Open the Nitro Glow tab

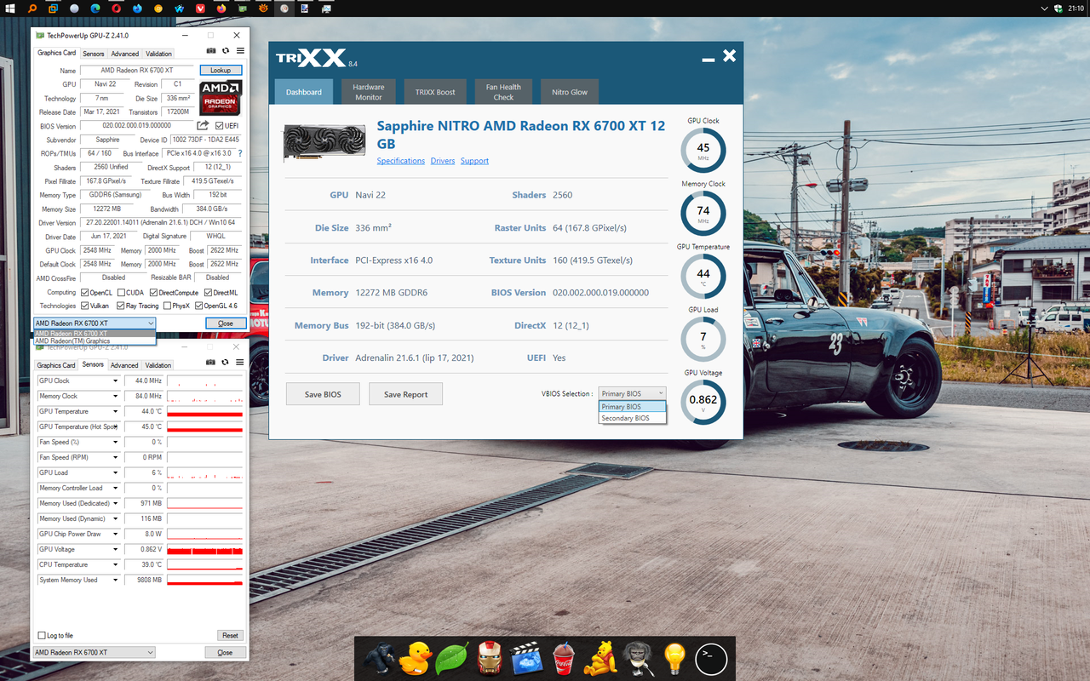569,91
